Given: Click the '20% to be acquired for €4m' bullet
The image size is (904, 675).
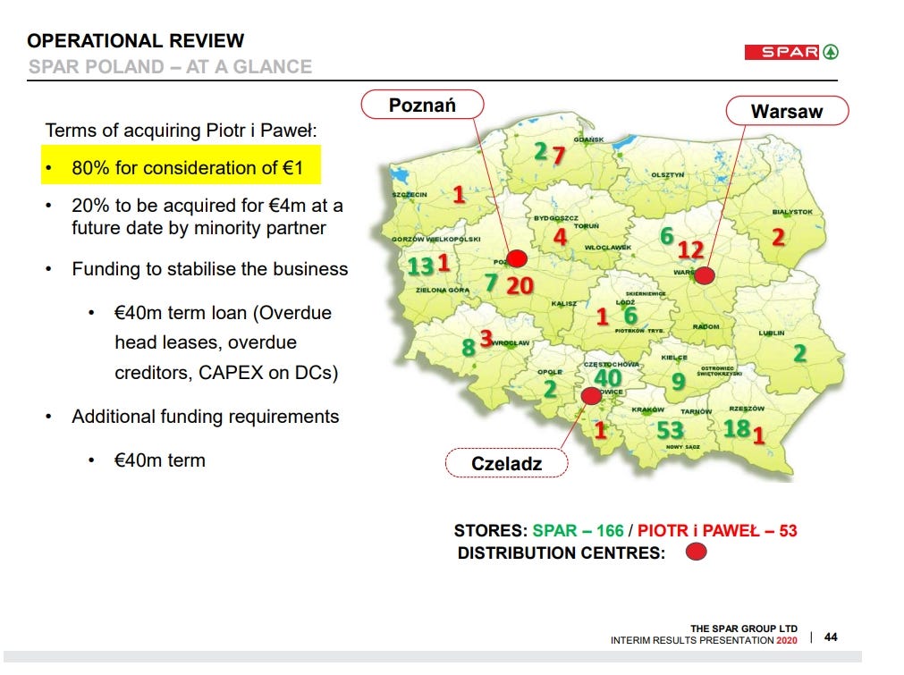Looking at the screenshot, I should 207,216.
